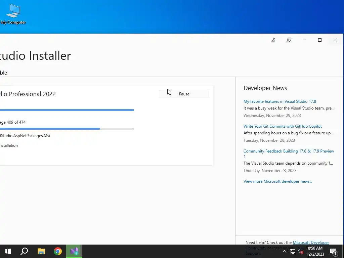This screenshot has width=344, height=258.
Task: Click 'The Visual Studio team depends' text
Action: click(x=288, y=163)
